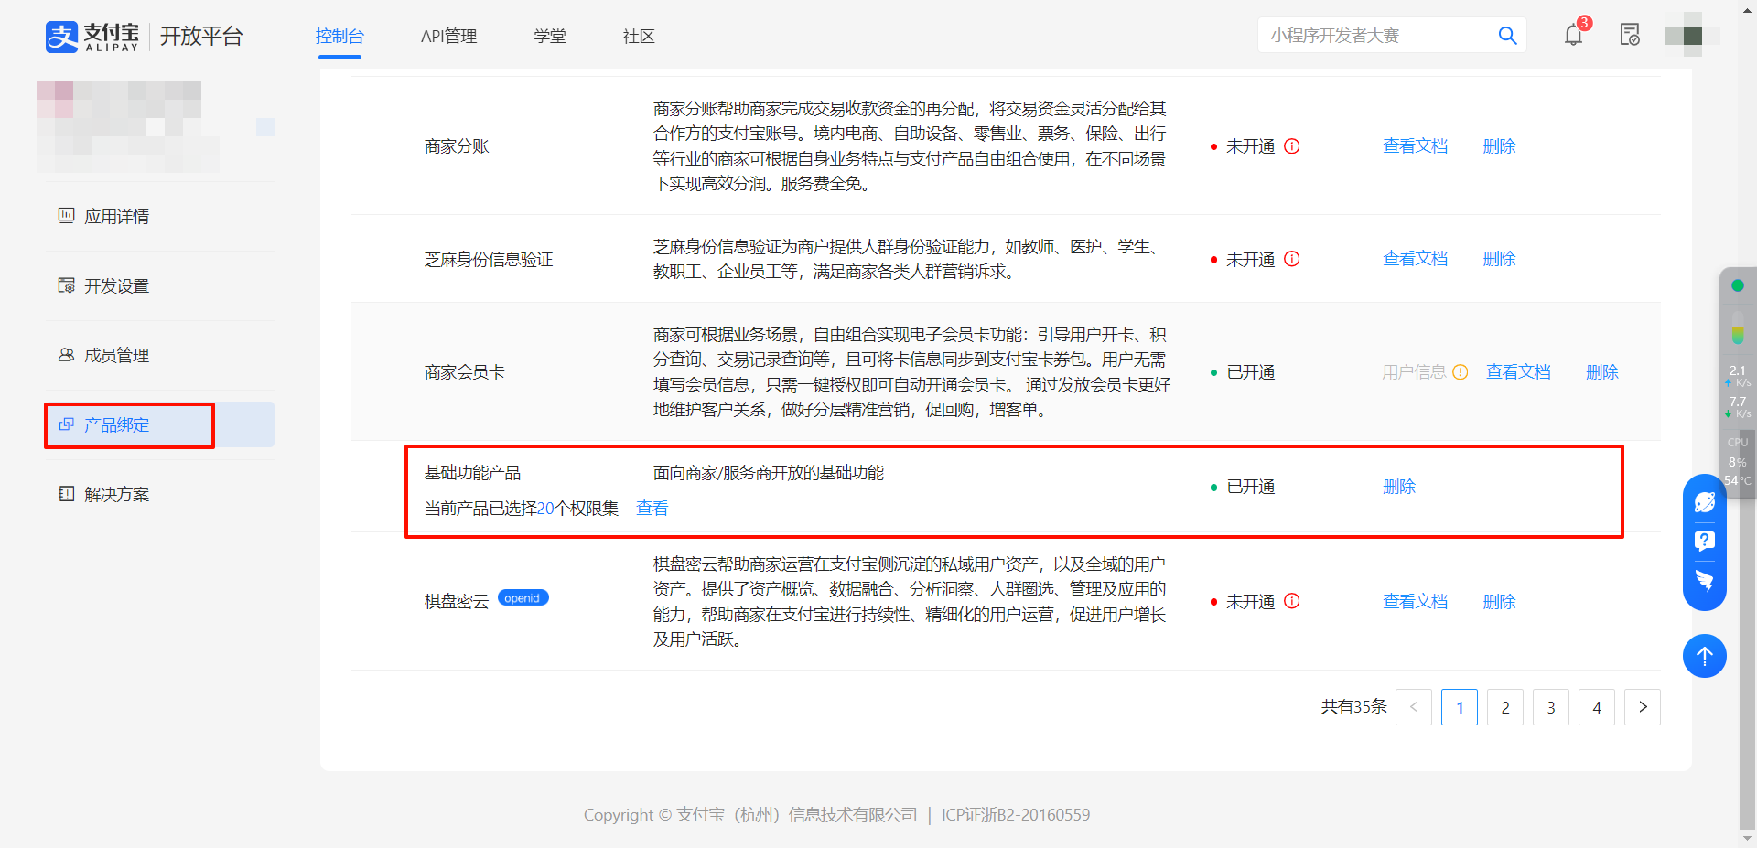
Task: Click the search magnifier icon
Action: click(1507, 35)
